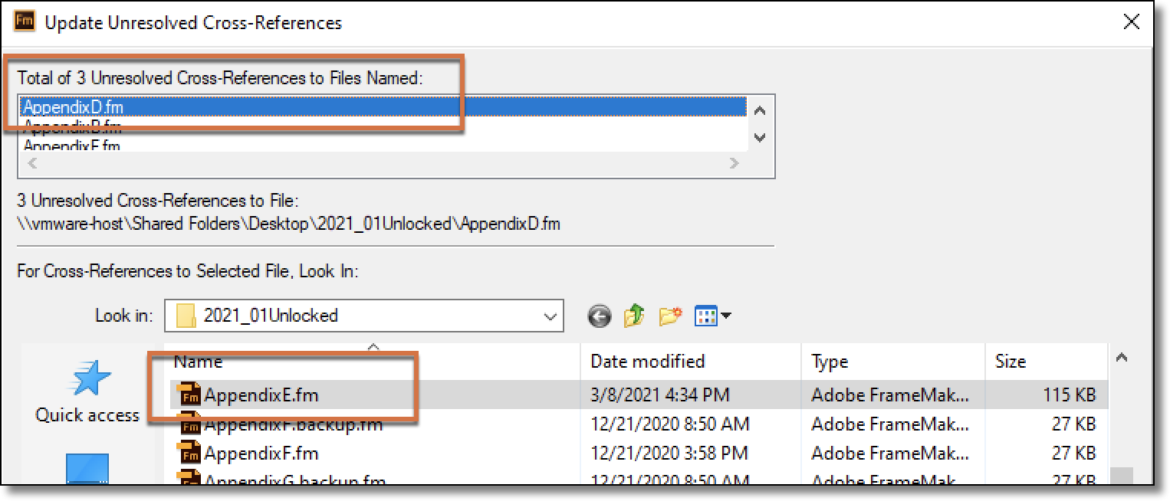
Task: Click the FrameMaker file icon beside AppendixF.fm
Action: (x=192, y=454)
